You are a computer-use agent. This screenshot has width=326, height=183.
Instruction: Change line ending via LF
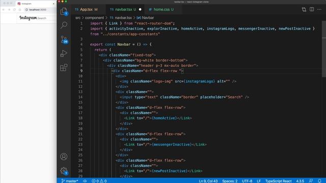click(x=259, y=181)
